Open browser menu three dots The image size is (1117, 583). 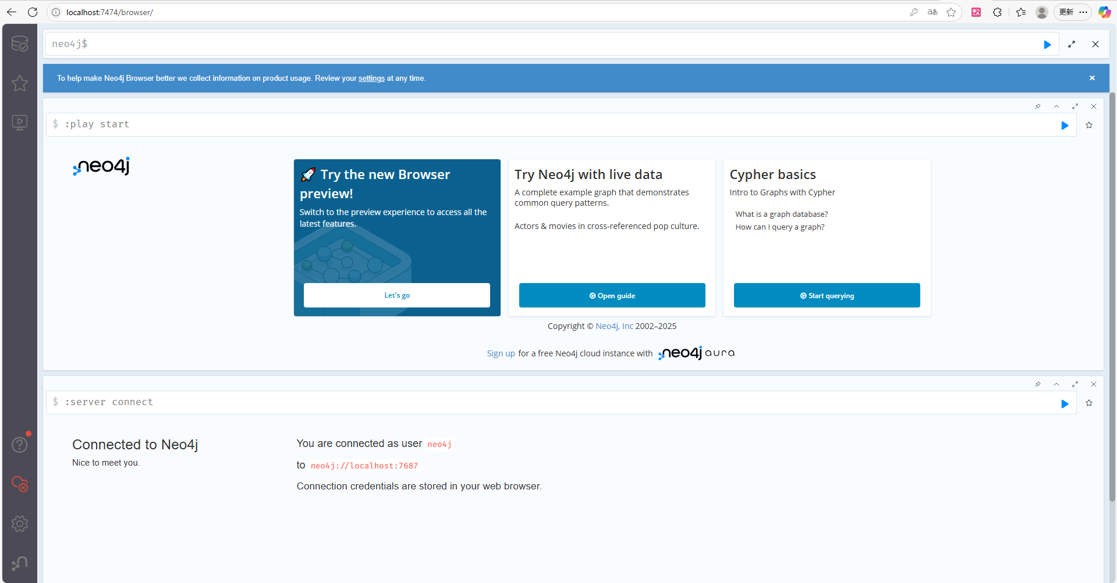pos(1083,12)
